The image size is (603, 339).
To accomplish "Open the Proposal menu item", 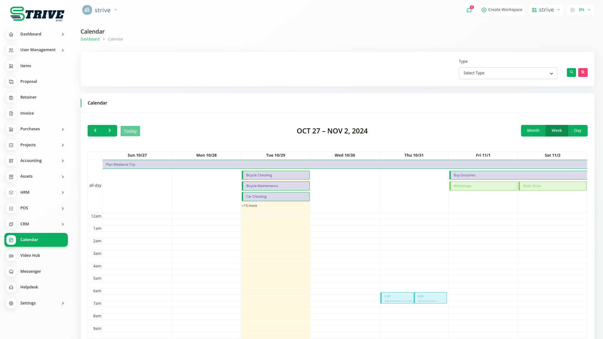I will pos(29,82).
